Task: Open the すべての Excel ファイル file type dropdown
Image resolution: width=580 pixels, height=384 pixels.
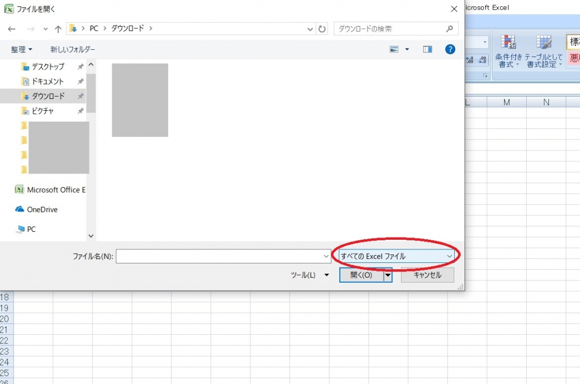Action: (396, 256)
